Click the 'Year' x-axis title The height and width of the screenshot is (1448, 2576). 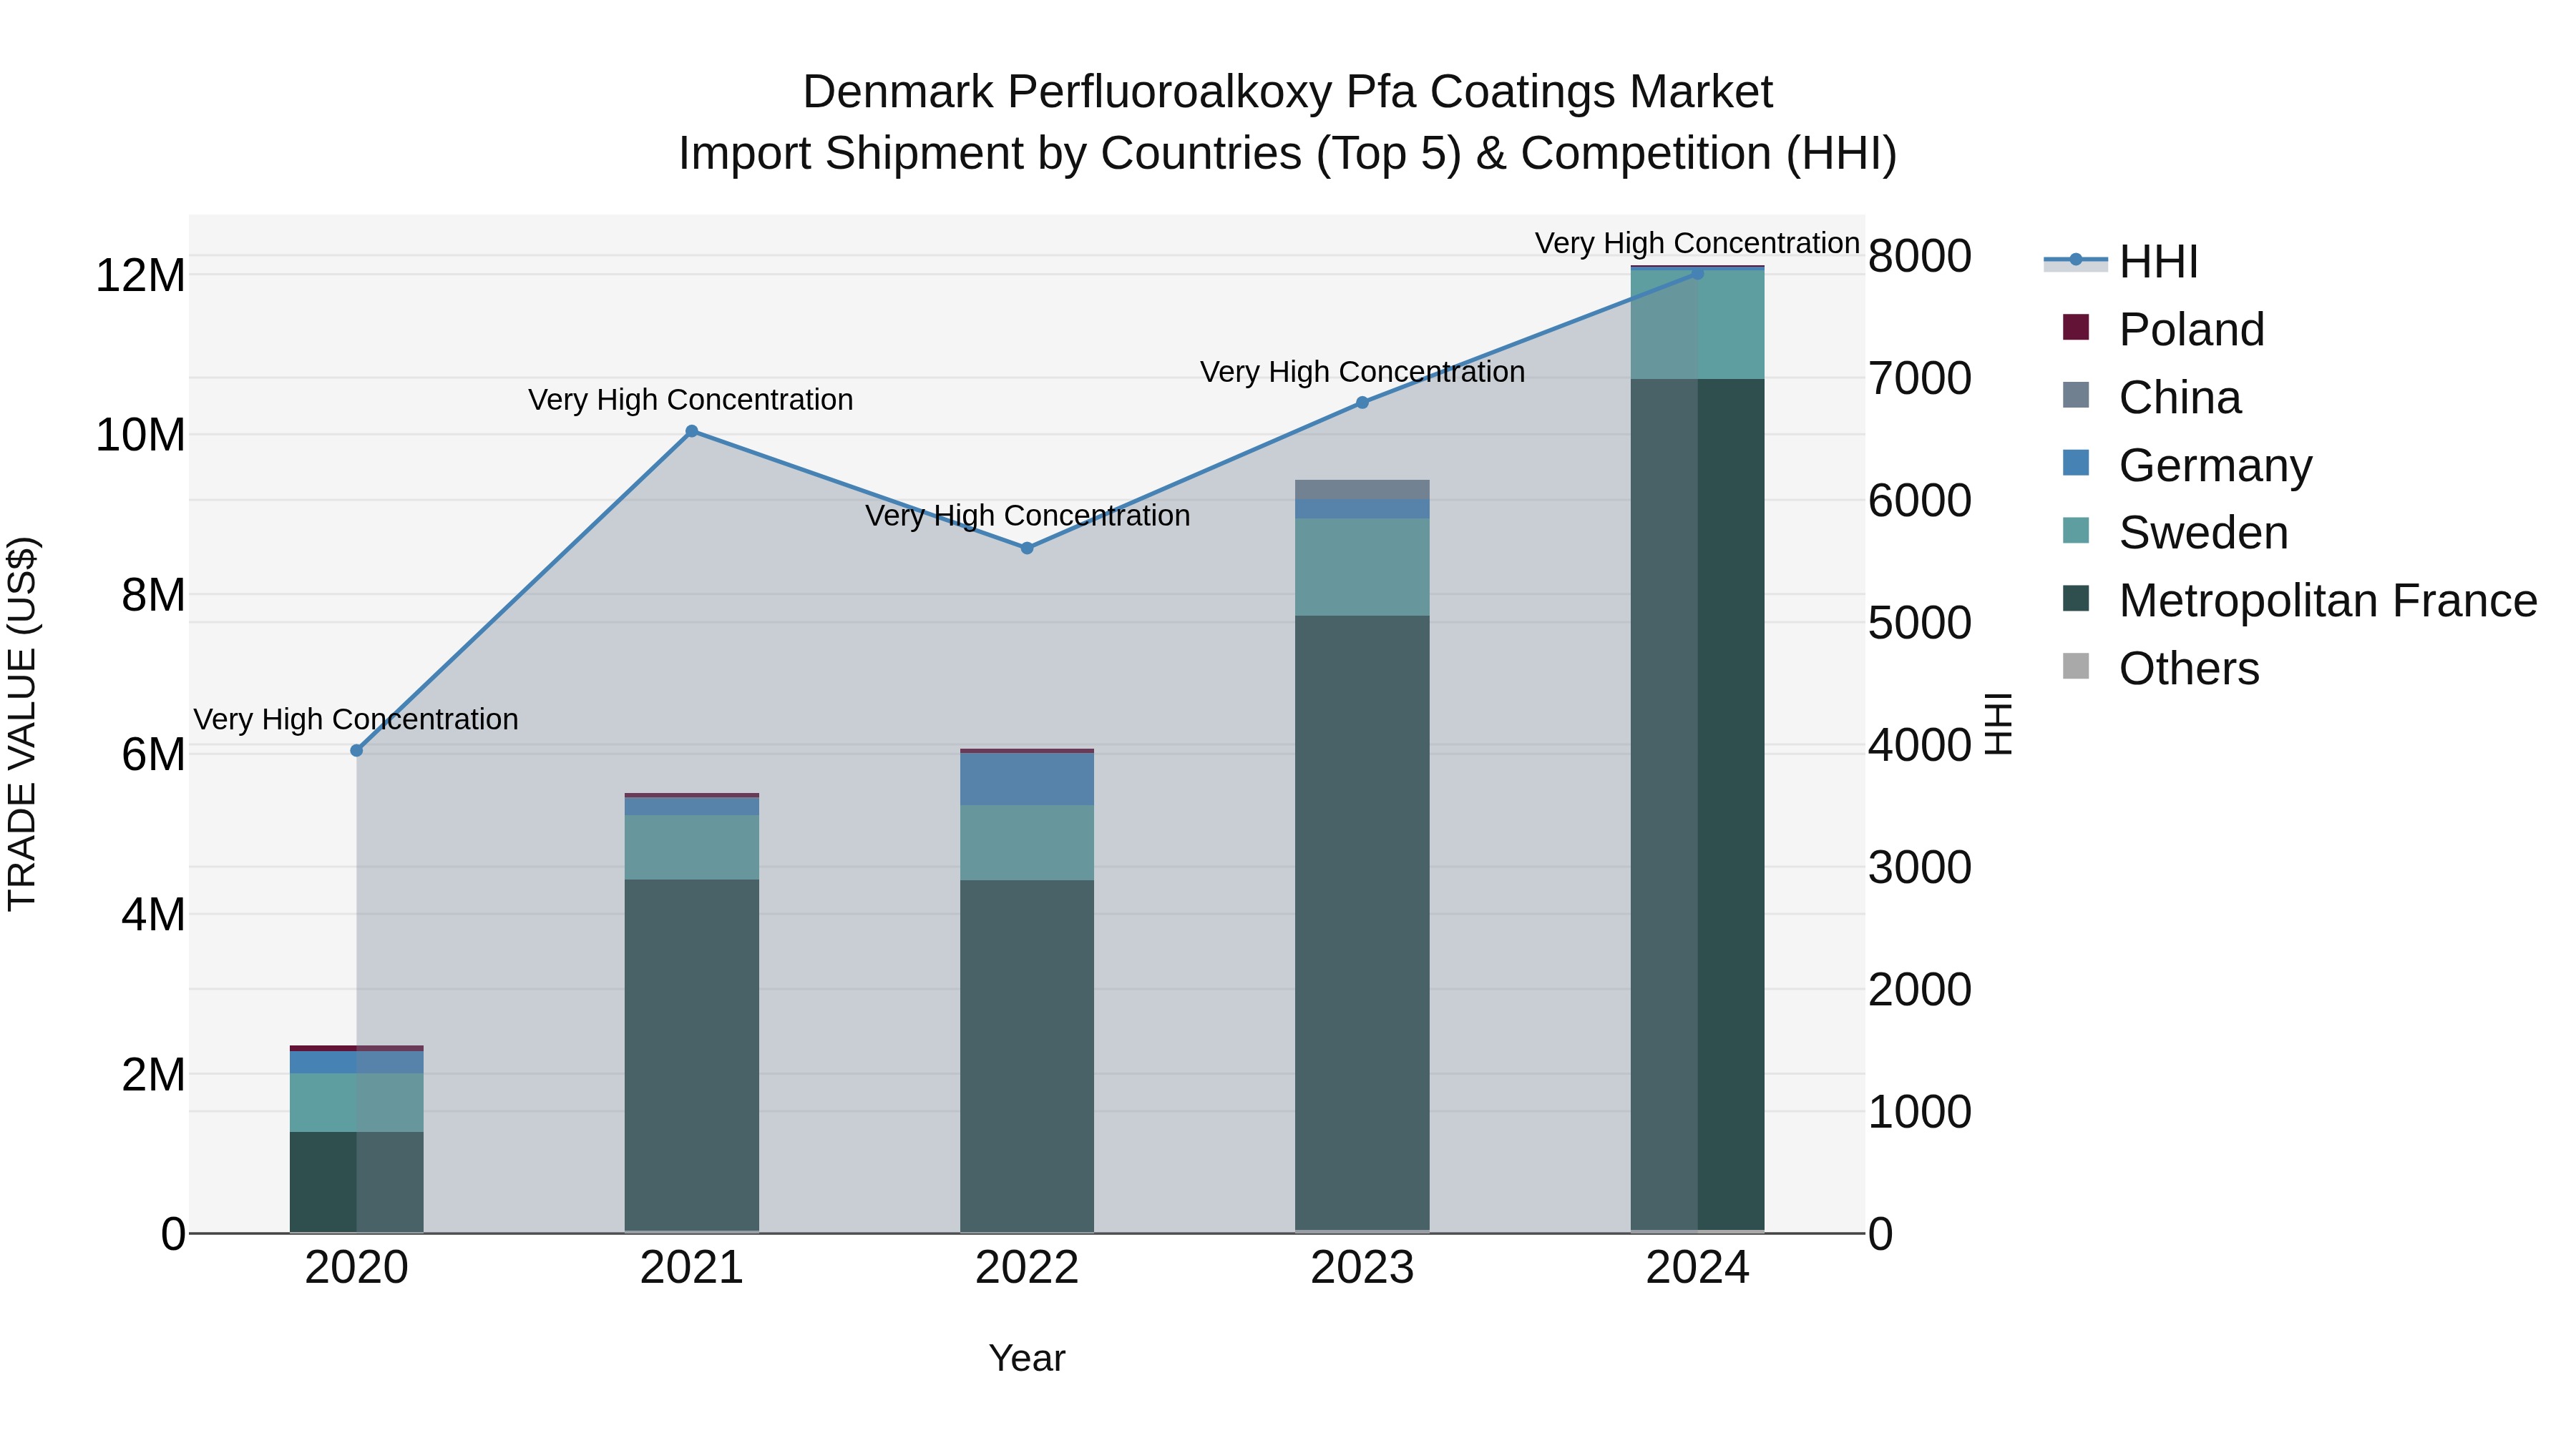[x=1027, y=1359]
